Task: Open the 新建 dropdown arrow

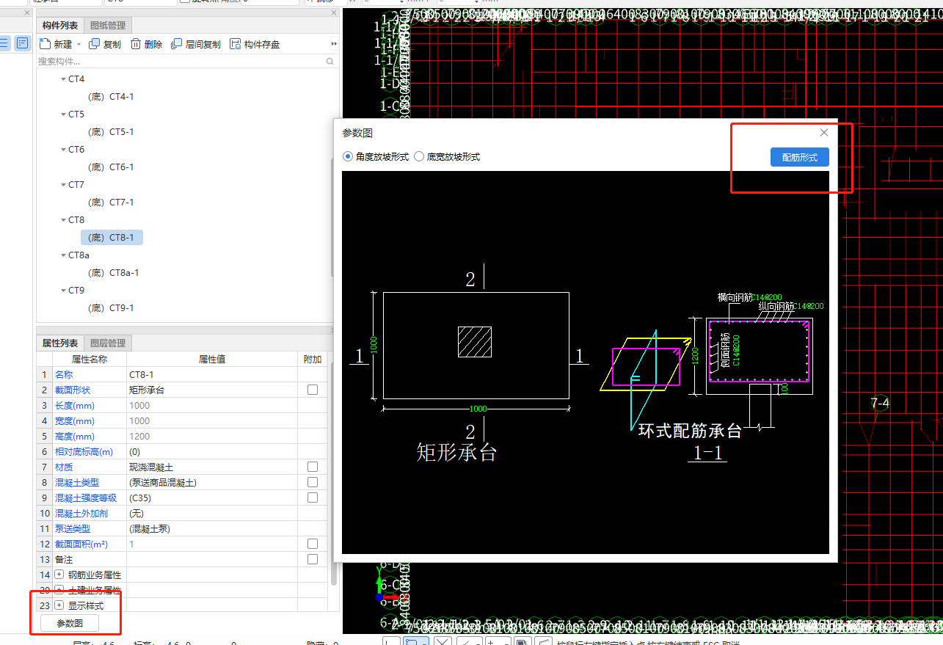Action: click(79, 45)
